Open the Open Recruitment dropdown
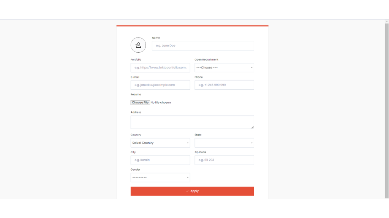389x218 pixels. pos(224,68)
